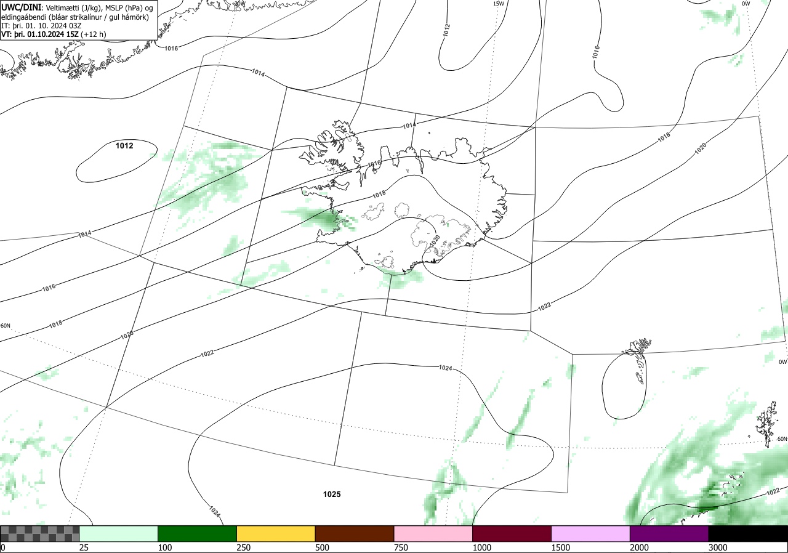Click legend value "250"

[x=244, y=547]
